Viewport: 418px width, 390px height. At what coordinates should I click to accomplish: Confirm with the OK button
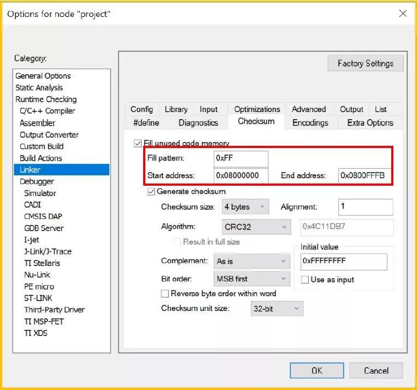[x=317, y=370]
